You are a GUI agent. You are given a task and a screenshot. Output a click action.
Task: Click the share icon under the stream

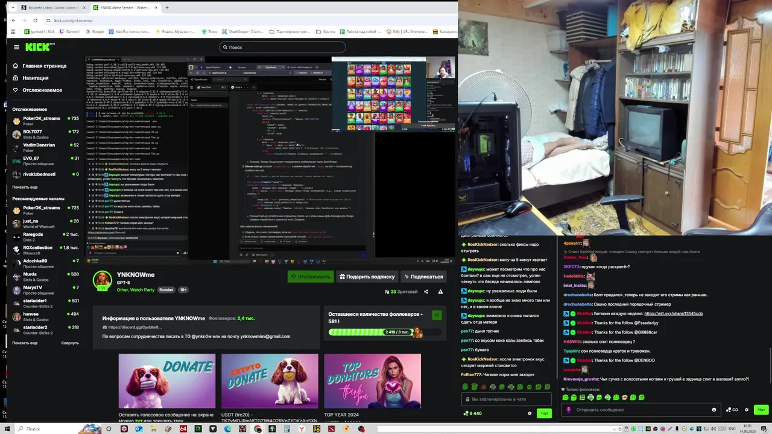pyautogui.click(x=426, y=292)
